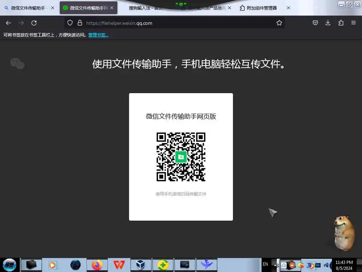Open VirtualBox from the taskbar

pyautogui.click(x=141, y=265)
